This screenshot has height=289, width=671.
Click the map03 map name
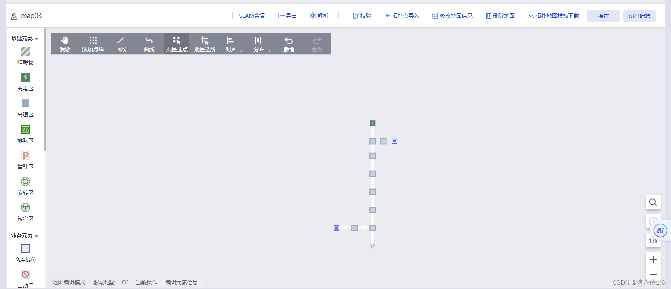tap(31, 16)
